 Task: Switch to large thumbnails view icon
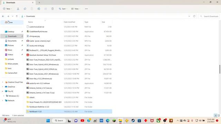(219, 115)
